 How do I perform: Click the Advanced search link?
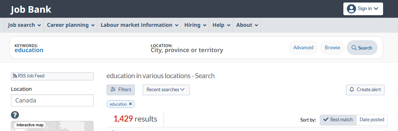coord(303,48)
